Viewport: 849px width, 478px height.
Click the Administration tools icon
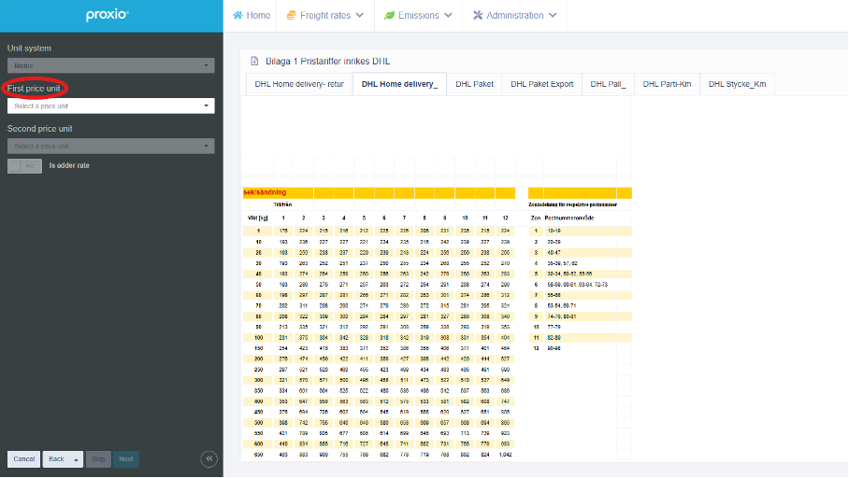(x=478, y=15)
